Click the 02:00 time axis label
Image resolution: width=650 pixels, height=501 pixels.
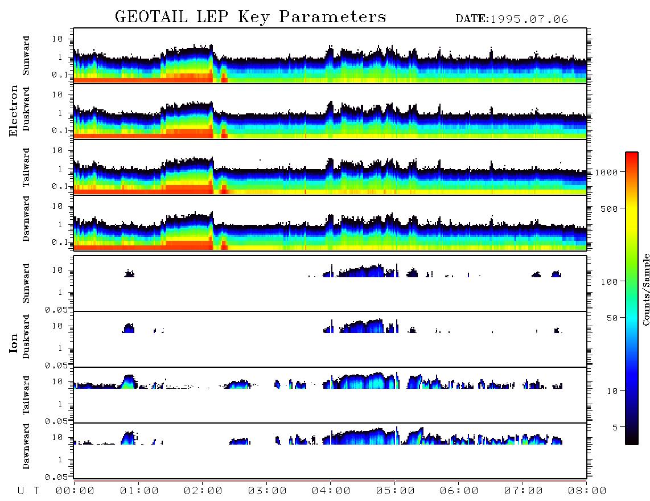point(203,491)
